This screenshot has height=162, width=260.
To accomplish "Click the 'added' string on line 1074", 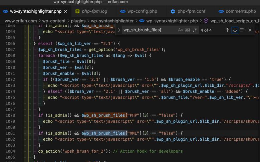I will [232, 91].
